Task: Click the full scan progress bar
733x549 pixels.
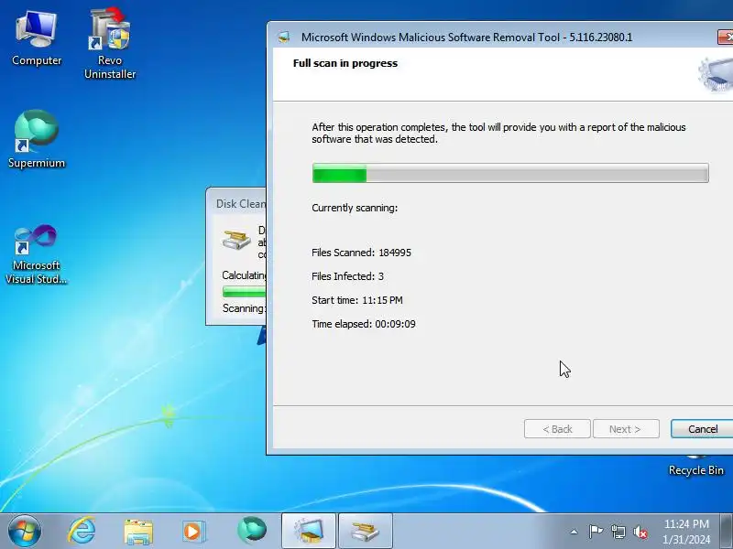Action: tap(510, 173)
